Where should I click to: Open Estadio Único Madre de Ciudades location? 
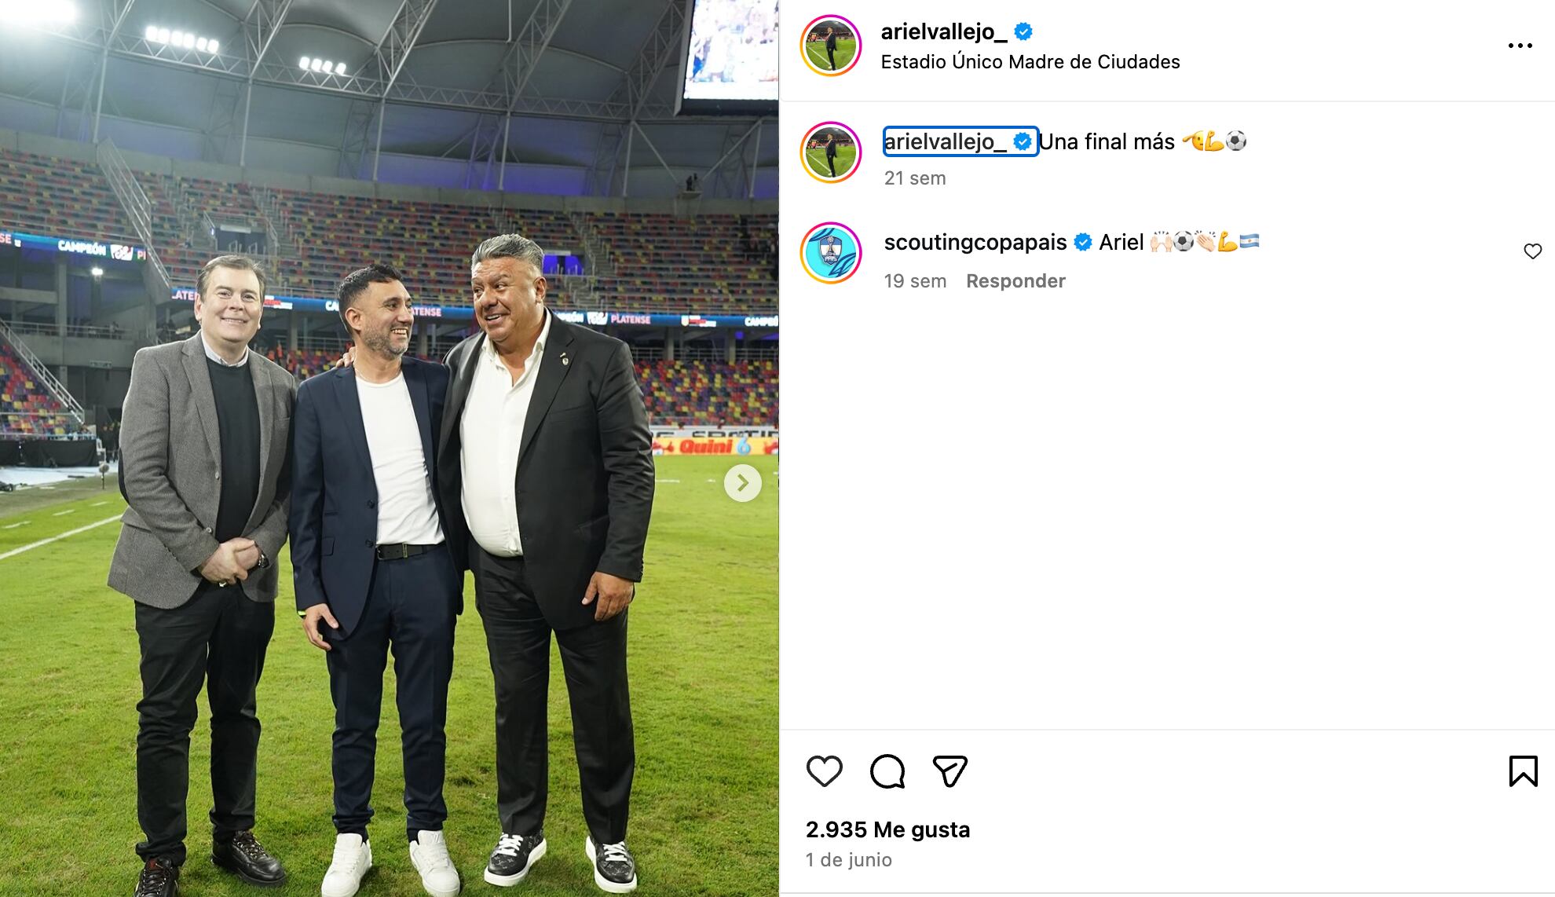click(x=1030, y=62)
